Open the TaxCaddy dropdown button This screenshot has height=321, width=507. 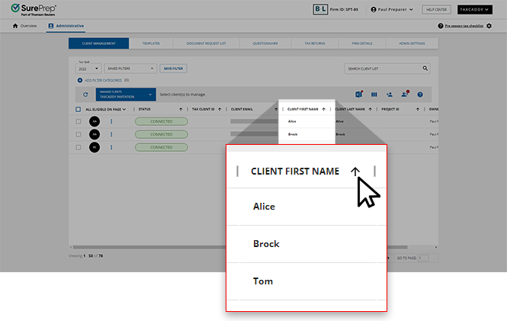point(475,9)
